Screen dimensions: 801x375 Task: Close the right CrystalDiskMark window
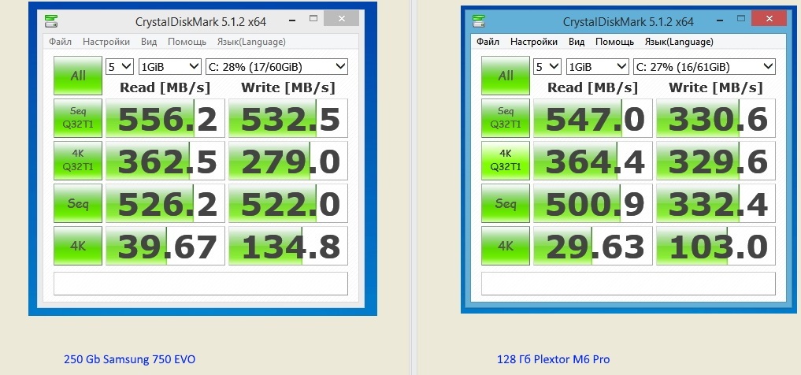point(769,19)
